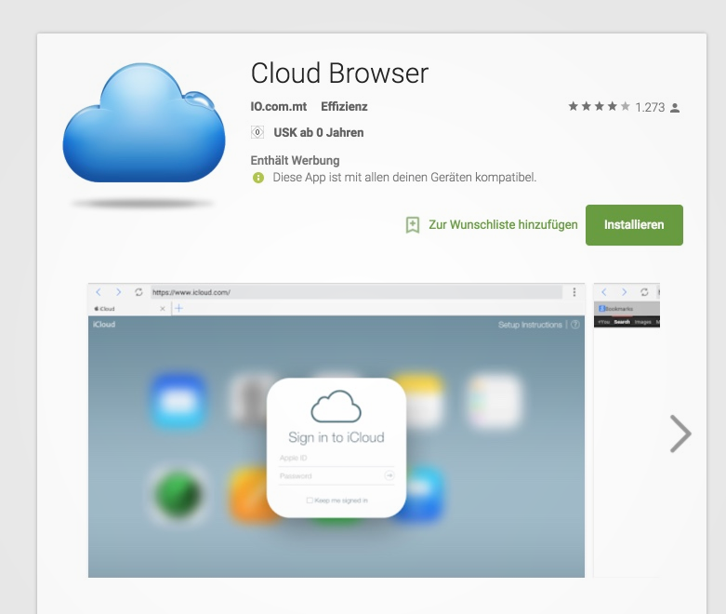The height and width of the screenshot is (614, 726).
Task: Click Search in the black bar
Action: (x=622, y=322)
